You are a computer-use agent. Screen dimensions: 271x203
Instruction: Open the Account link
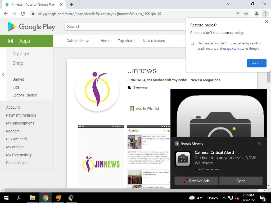click(x=13, y=107)
